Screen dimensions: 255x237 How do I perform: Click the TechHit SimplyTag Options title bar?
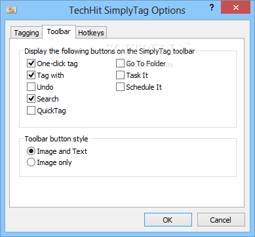(x=127, y=10)
